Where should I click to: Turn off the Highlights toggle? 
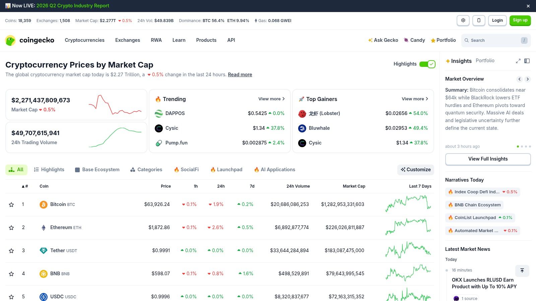(x=427, y=64)
